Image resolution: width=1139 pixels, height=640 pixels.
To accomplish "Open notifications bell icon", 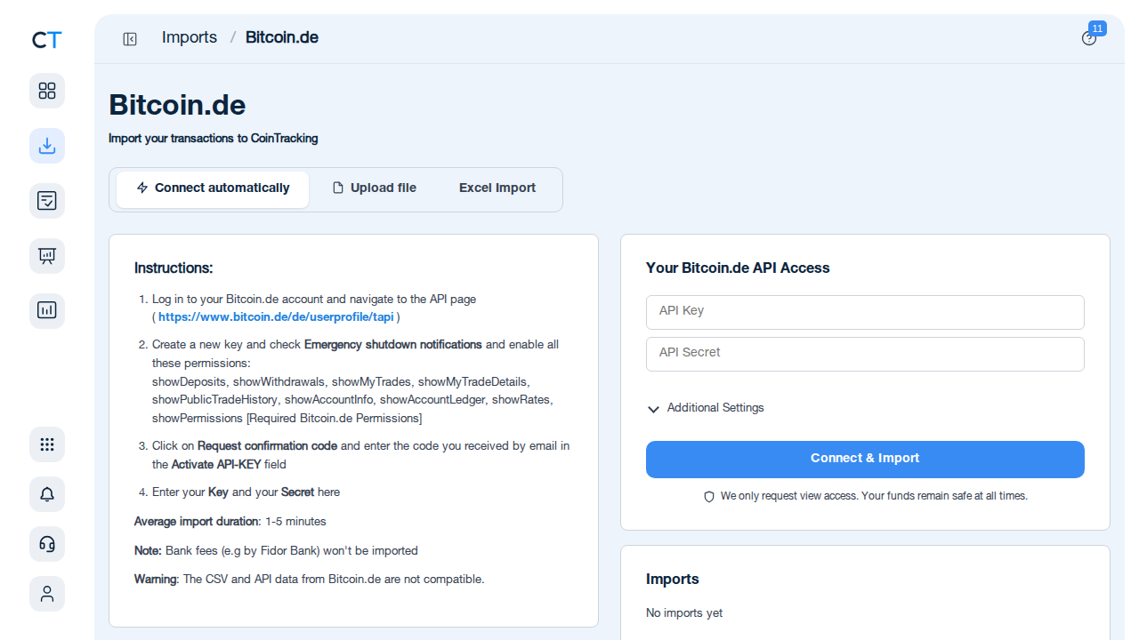I will coord(47,494).
